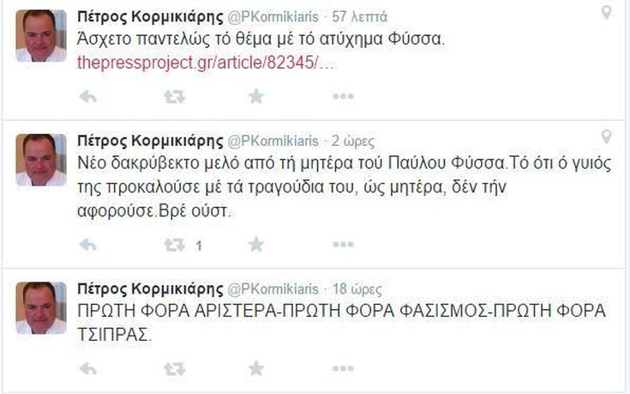Open the avatar thumbnail of the first tweet
This screenshot has width=630, height=394.
coord(40,36)
